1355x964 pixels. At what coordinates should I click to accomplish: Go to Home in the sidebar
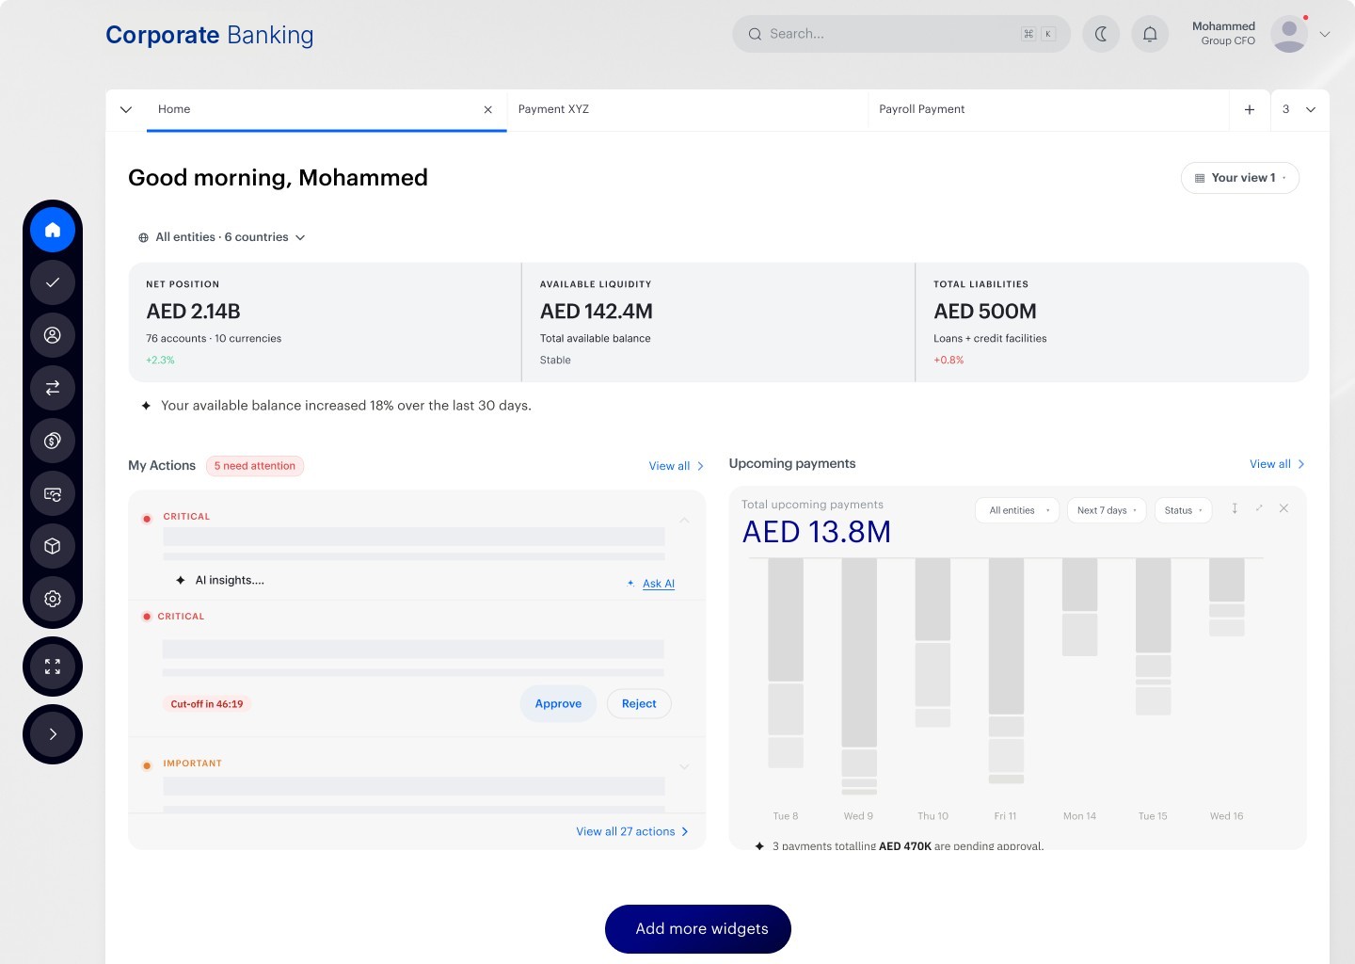coord(53,230)
